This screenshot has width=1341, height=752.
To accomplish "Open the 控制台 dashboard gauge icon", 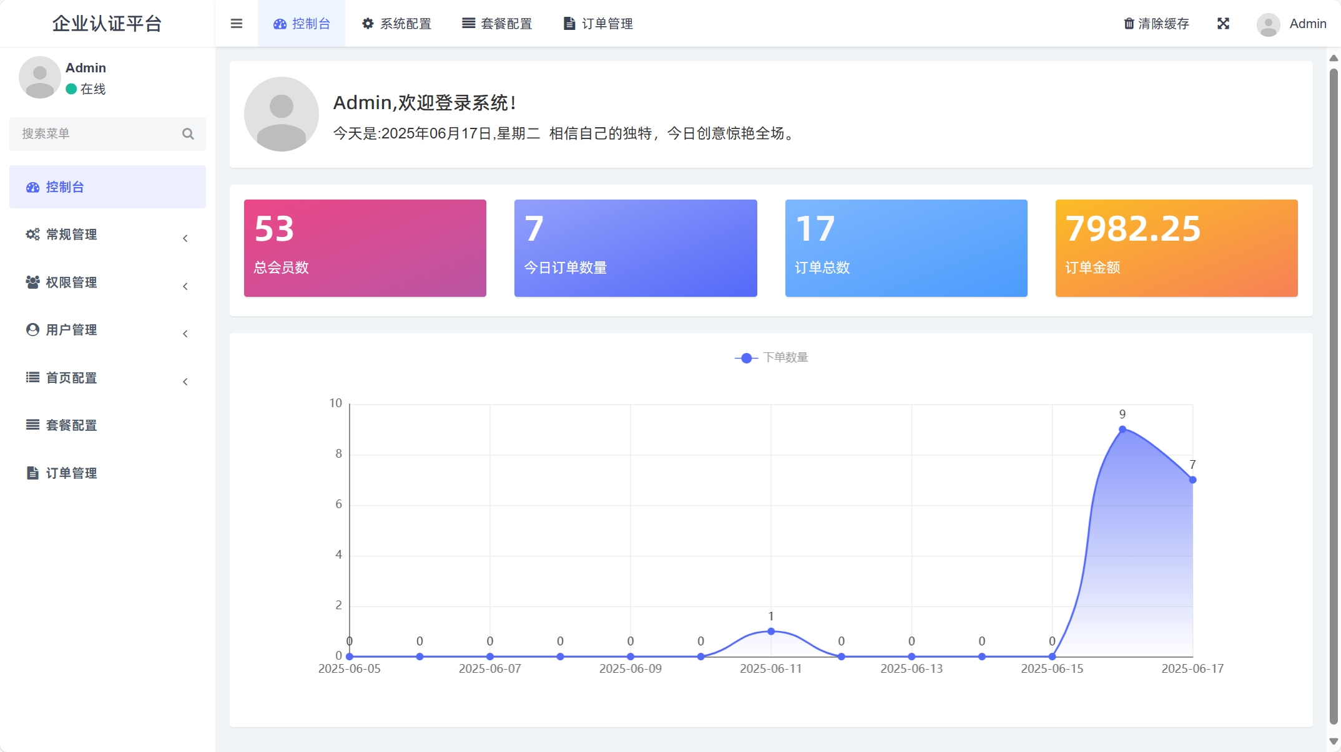I will (x=279, y=24).
